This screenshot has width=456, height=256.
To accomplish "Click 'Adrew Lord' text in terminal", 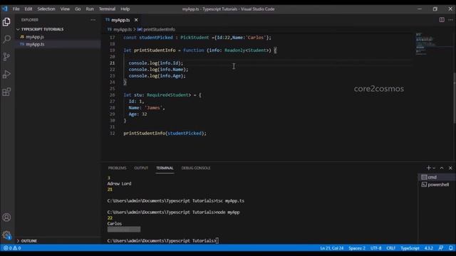I will [119, 183].
